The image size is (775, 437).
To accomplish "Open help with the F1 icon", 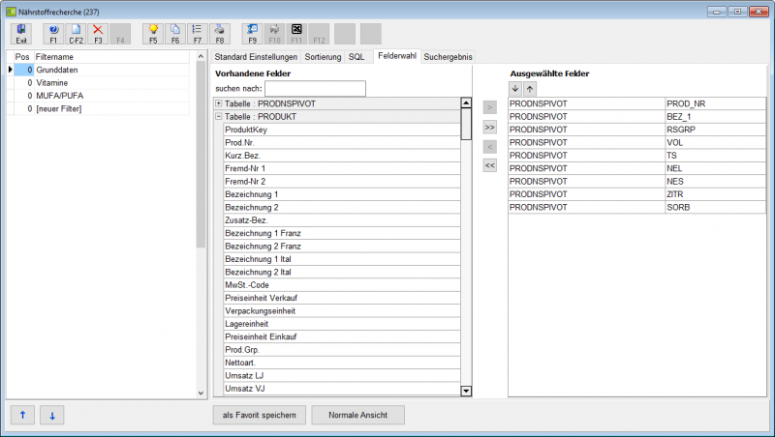I will click(x=53, y=34).
